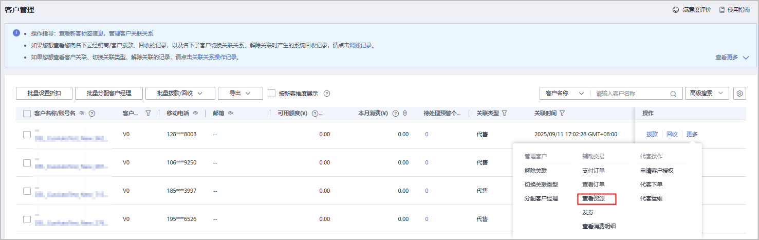This screenshot has width=759, height=240.
Task: Click the 关联时间 filter funnel icon
Action: point(562,113)
